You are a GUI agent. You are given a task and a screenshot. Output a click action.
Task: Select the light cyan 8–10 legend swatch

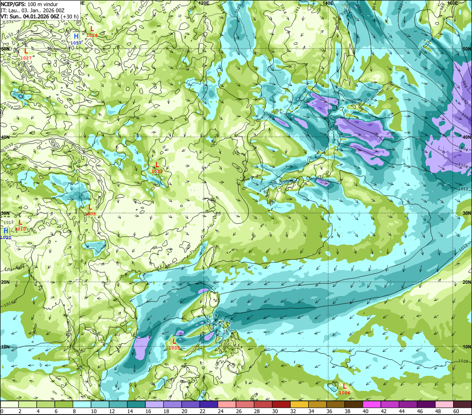[82, 404]
